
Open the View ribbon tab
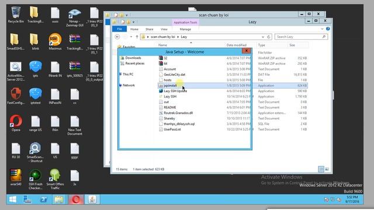(164, 29)
